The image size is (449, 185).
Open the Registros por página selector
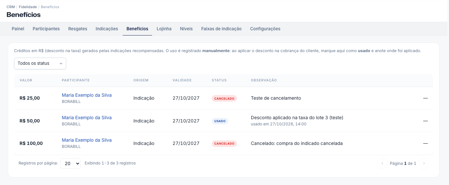70,164
